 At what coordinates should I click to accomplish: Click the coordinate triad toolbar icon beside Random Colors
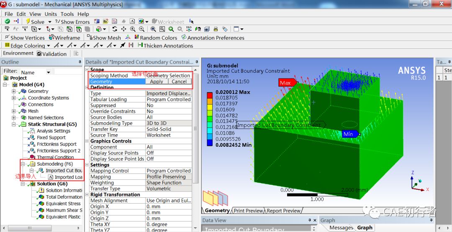pos(128,38)
